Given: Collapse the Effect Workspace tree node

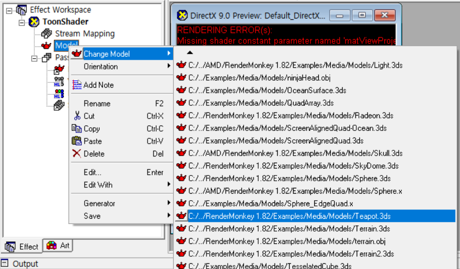Looking at the screenshot, I should (x=9, y=11).
